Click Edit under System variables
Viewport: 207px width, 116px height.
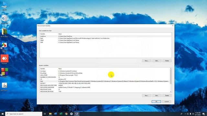(x=157, y=96)
